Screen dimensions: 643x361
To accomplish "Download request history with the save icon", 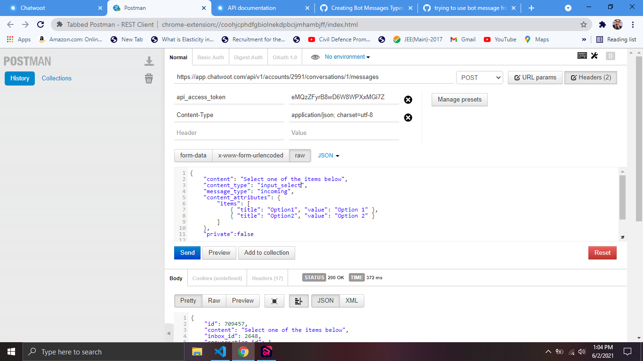I will click(149, 61).
